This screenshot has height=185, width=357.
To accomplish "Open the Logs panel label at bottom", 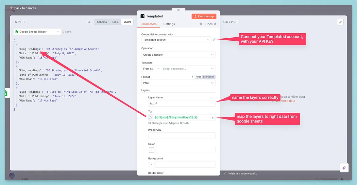I will pyautogui.click(x=25, y=179).
